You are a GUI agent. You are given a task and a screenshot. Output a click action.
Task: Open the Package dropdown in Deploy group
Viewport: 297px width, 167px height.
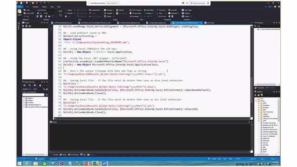(x=109, y=10)
